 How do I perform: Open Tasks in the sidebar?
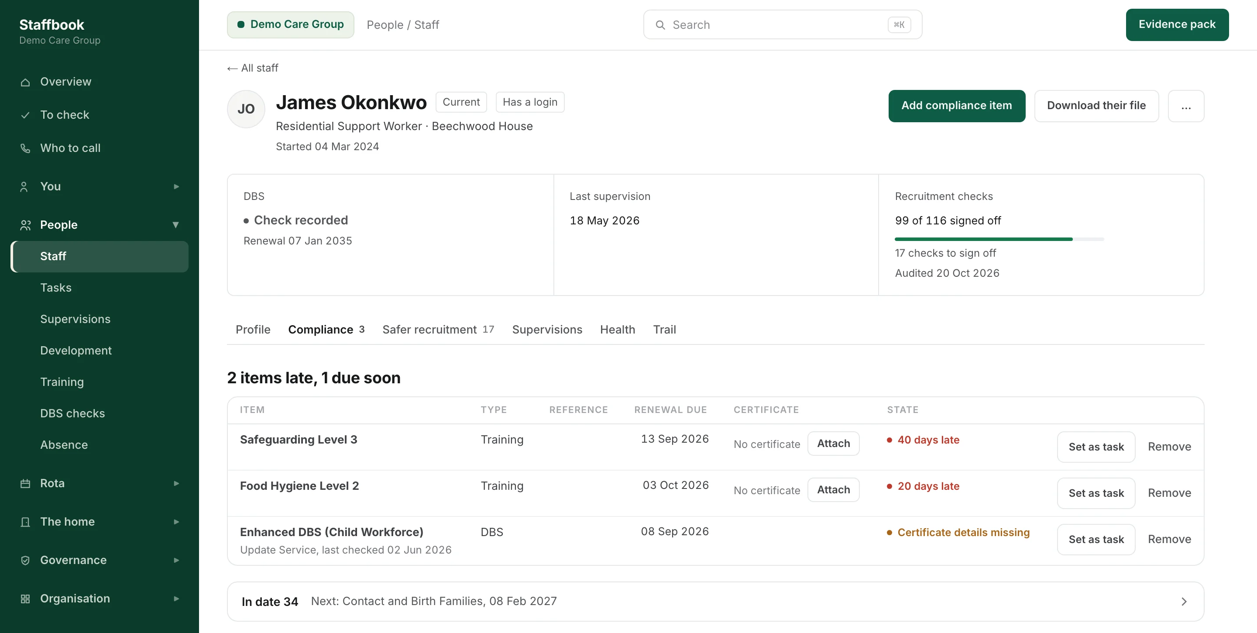[x=55, y=288]
